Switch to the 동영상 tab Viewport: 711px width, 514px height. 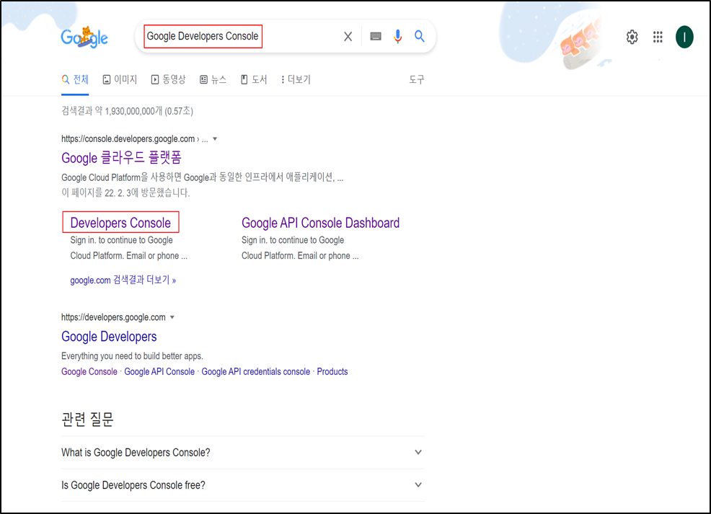[168, 80]
